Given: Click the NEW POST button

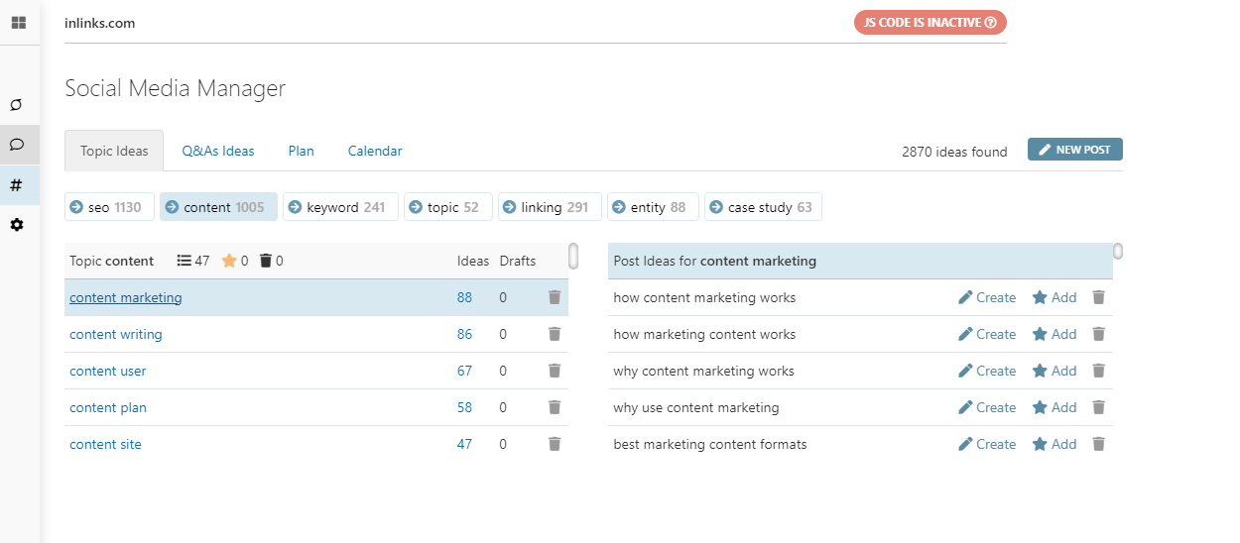Looking at the screenshot, I should (1074, 150).
